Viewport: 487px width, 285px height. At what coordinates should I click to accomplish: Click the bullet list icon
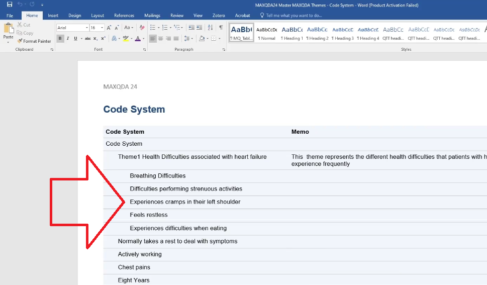click(x=153, y=28)
